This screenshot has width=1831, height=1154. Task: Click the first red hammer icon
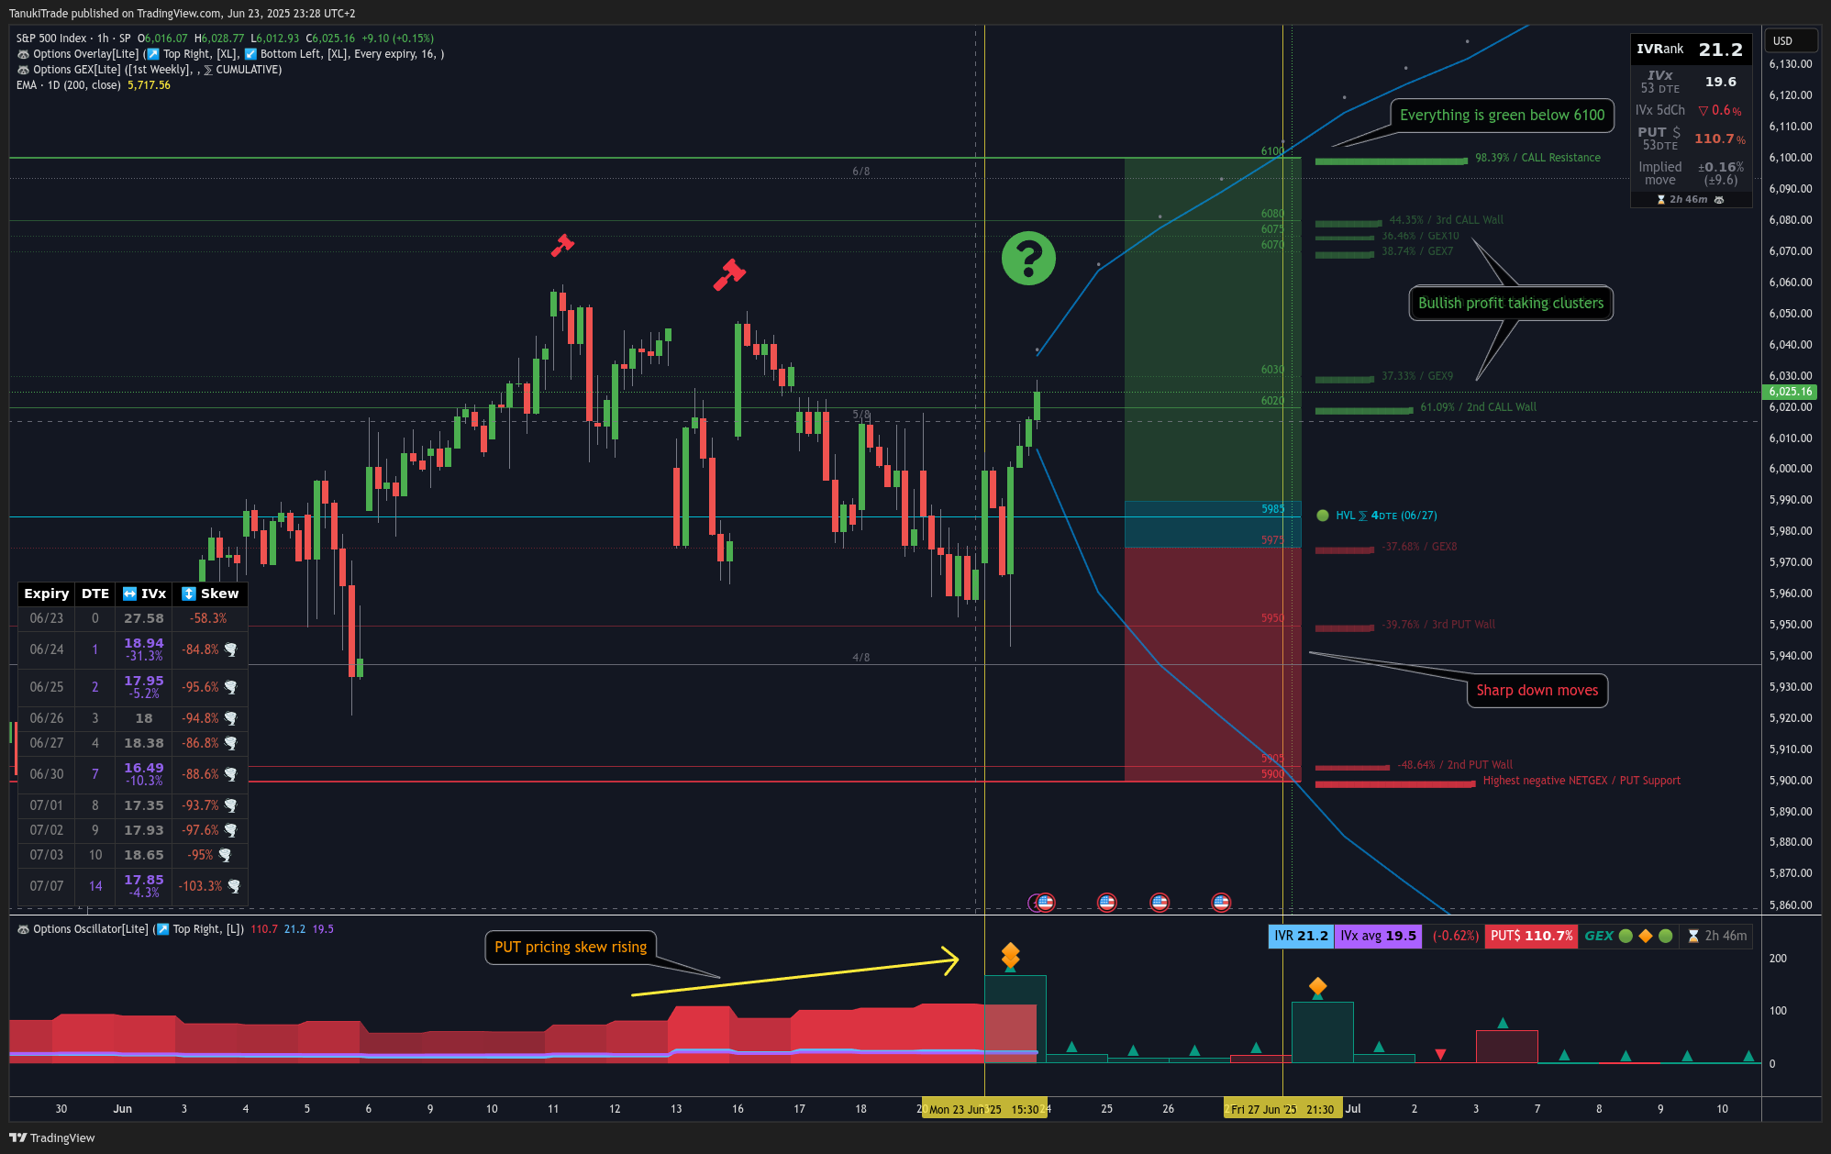click(x=561, y=245)
